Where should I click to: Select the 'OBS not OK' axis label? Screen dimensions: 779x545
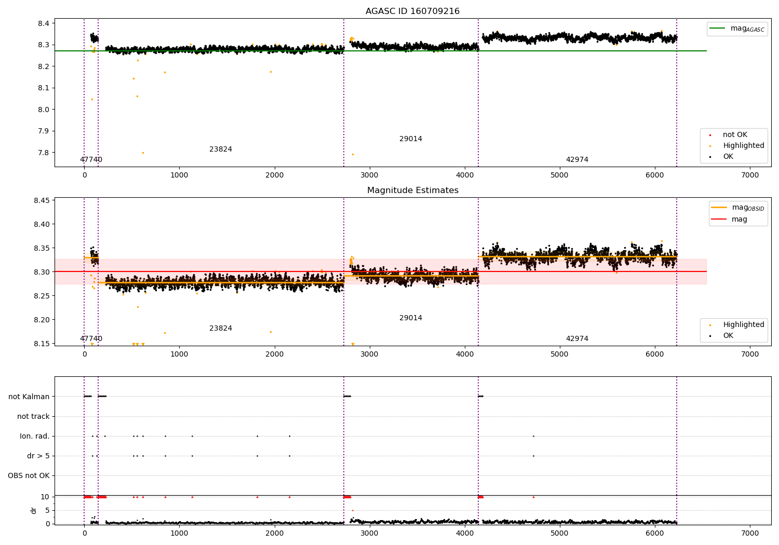[x=29, y=476]
